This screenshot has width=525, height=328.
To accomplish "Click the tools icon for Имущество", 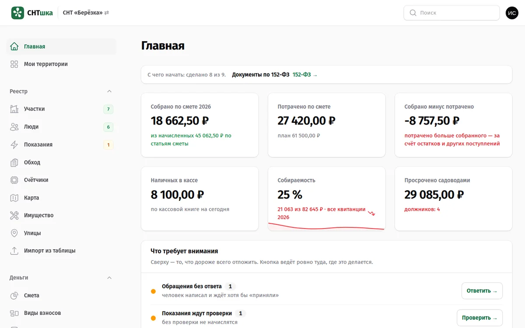I will pos(14,215).
